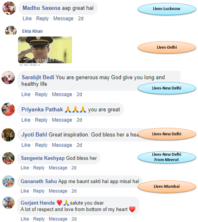Click the Lives-Lucknow blue label
Image resolution: width=198 pixels, height=222 pixels.
pos(167,9)
